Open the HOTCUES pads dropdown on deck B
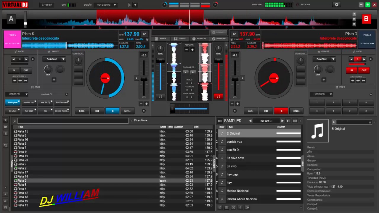This screenshot has width=379, height=213. 321,94
